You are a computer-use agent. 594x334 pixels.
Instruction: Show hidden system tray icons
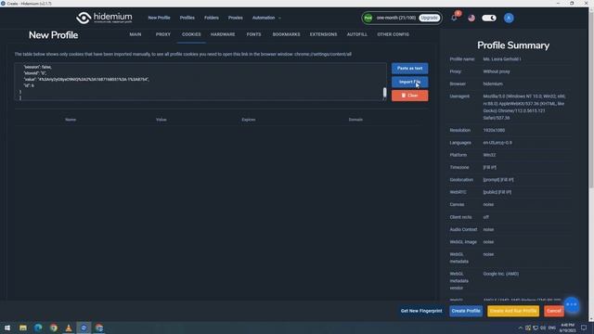(x=520, y=328)
